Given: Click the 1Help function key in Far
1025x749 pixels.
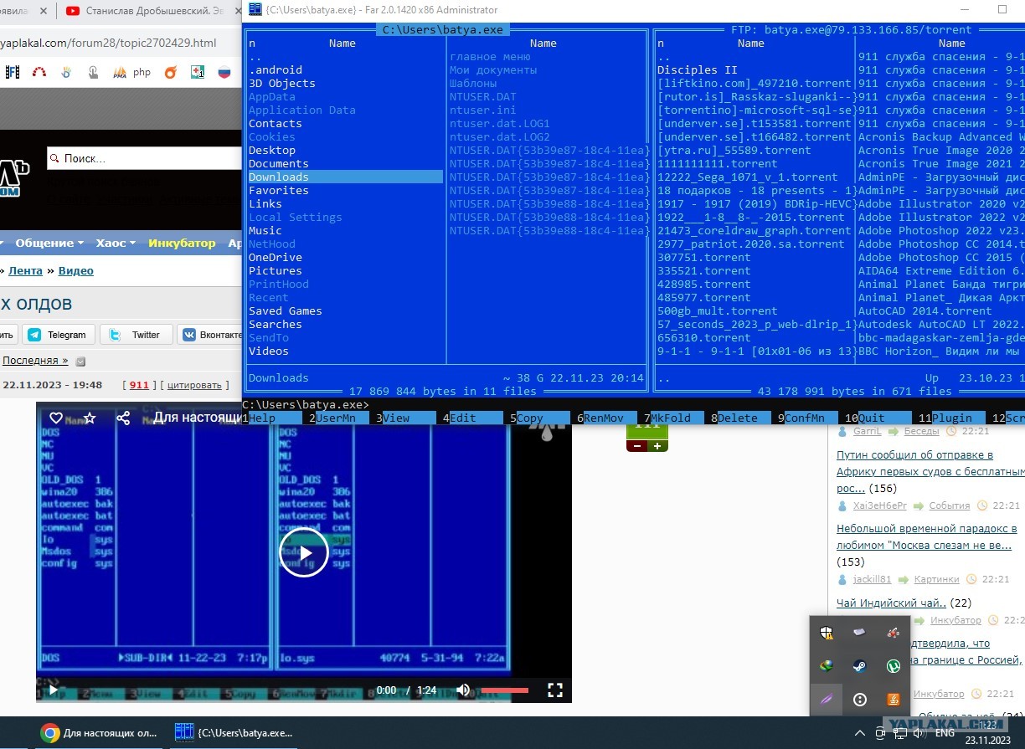Looking at the screenshot, I should [x=270, y=418].
